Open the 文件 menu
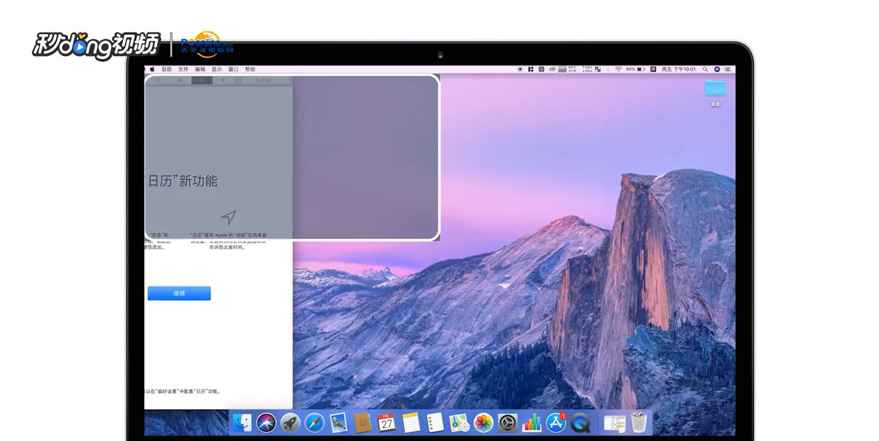 coord(183,69)
